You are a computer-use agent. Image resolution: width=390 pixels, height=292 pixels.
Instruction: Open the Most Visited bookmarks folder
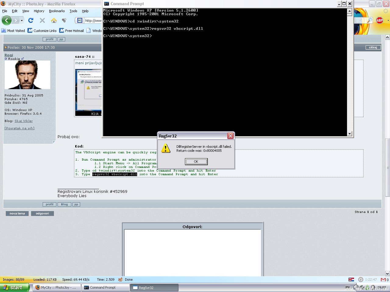(x=13, y=31)
